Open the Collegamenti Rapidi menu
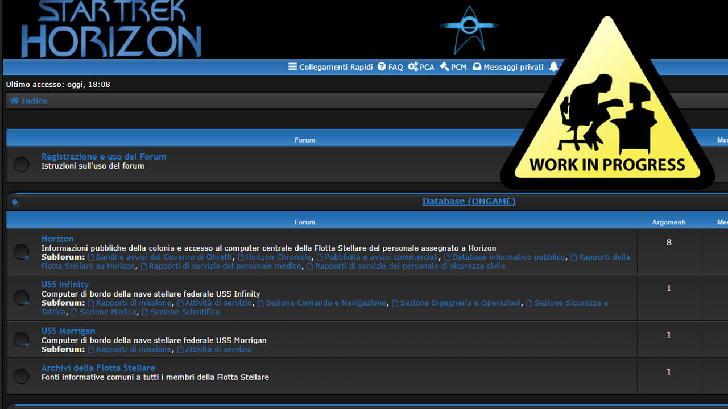728x409 pixels. pyautogui.click(x=330, y=67)
